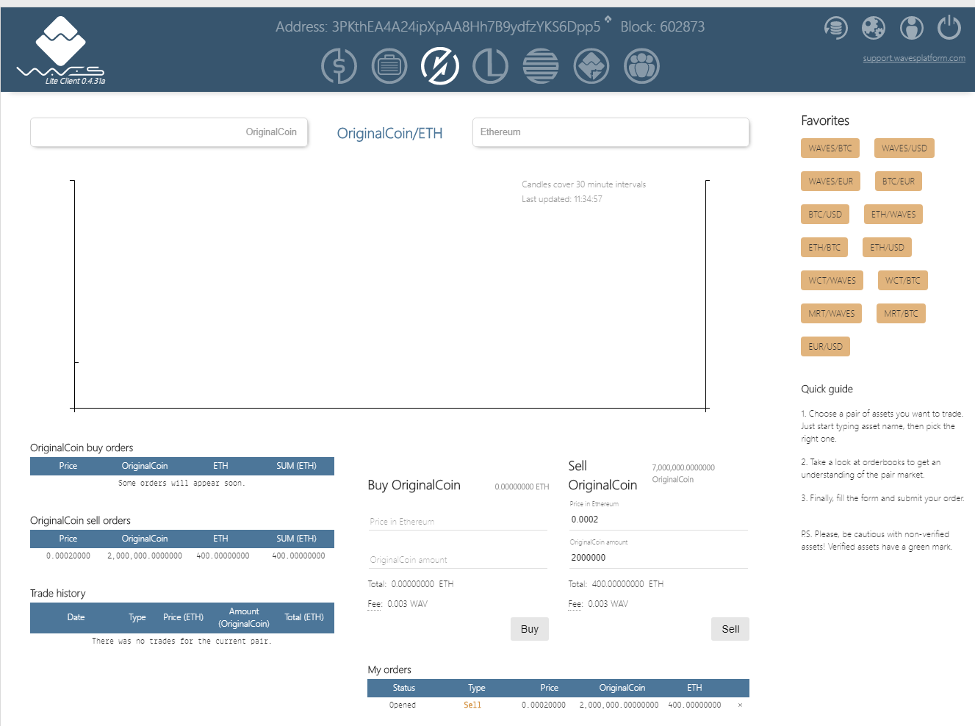Open the Community people icon
The image size is (975, 726).
(641, 66)
